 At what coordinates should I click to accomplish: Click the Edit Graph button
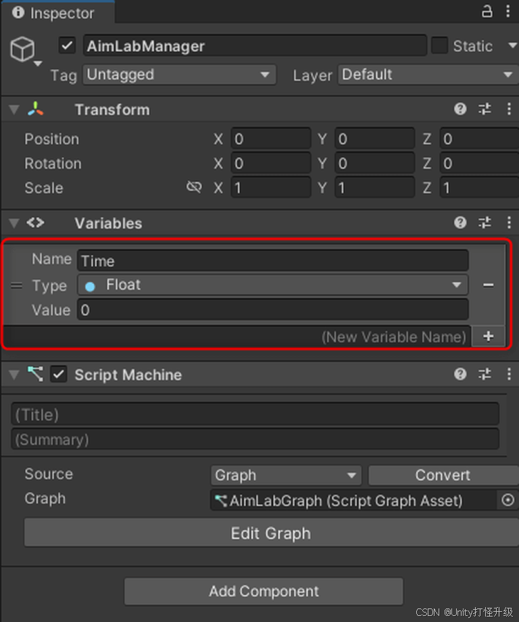pyautogui.click(x=271, y=533)
